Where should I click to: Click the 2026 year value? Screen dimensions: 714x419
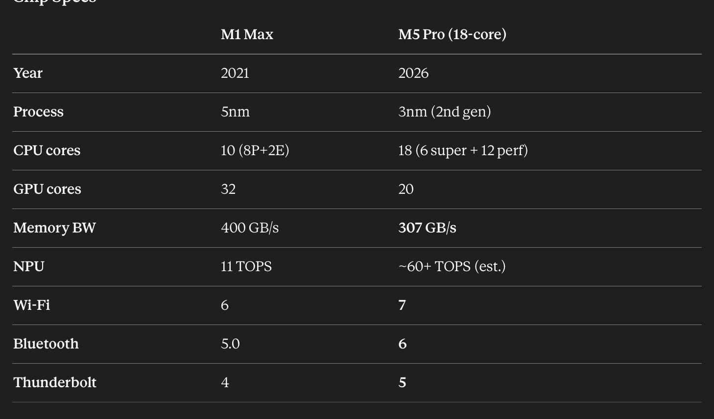click(413, 73)
